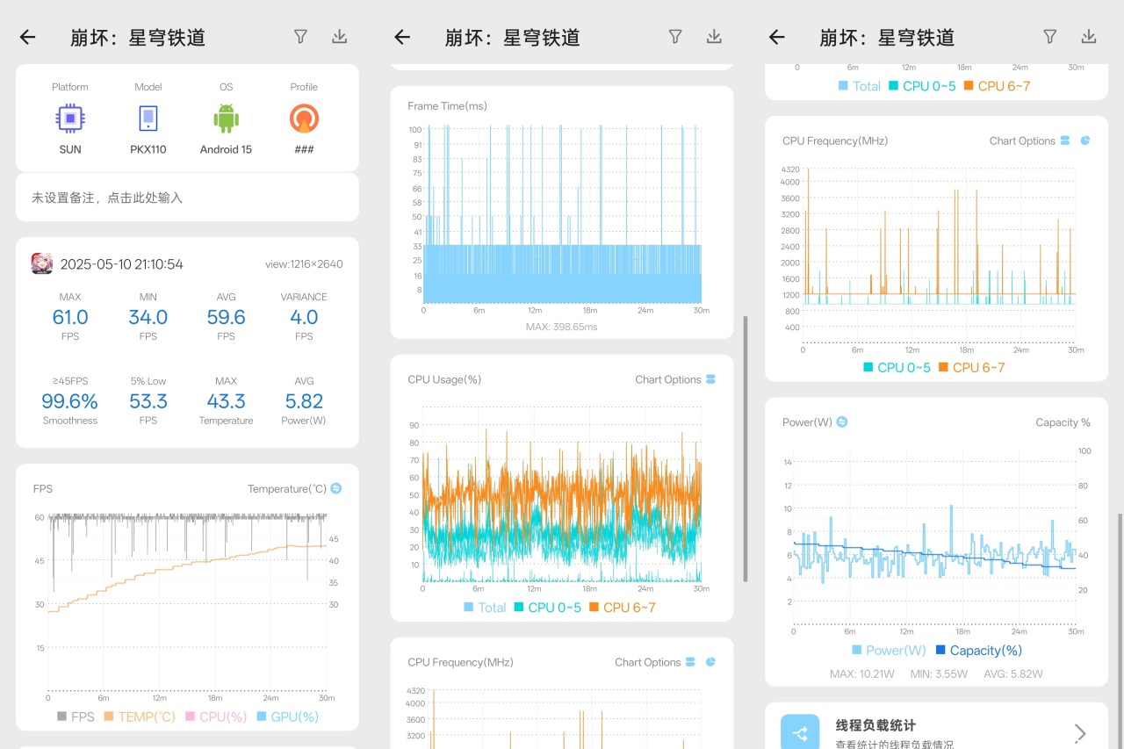Tap the MAX: 10.21W power label
This screenshot has height=749, width=1124.
pyautogui.click(x=862, y=674)
